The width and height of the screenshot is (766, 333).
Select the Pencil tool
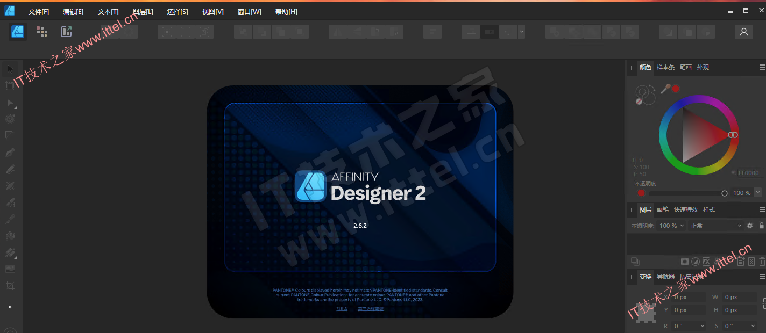[x=10, y=169]
